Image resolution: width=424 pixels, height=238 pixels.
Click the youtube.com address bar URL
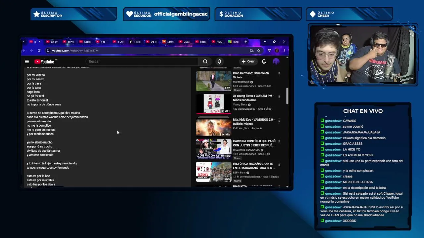pos(75,51)
